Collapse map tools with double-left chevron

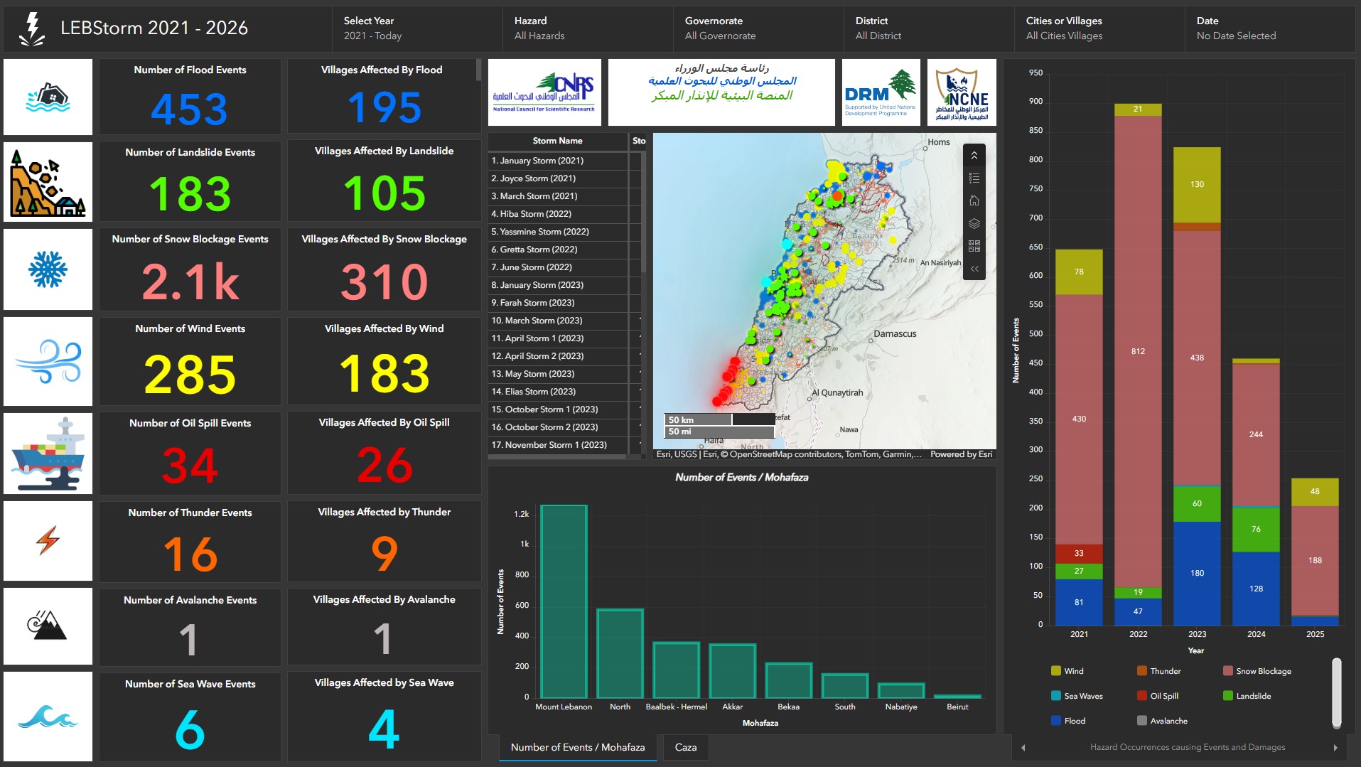coord(974,269)
